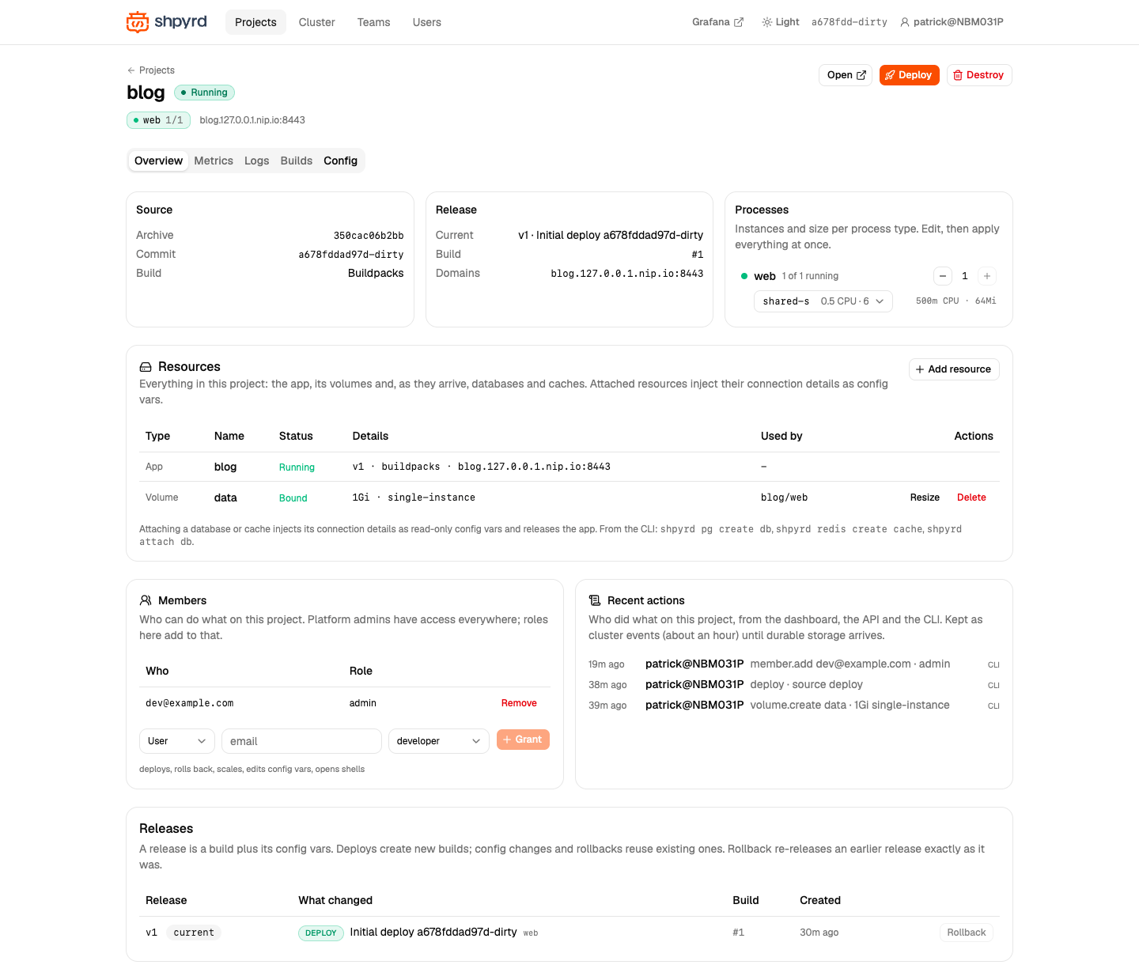Screen dimensions: 1139x980
Task: Open the shared-s size dropdown
Action: [823, 301]
